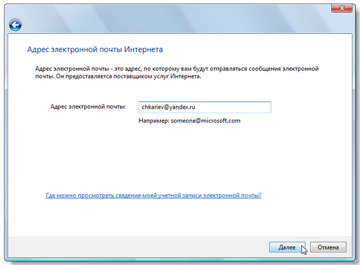Proceed with the Далее button
The image size is (360, 265).
(287, 248)
